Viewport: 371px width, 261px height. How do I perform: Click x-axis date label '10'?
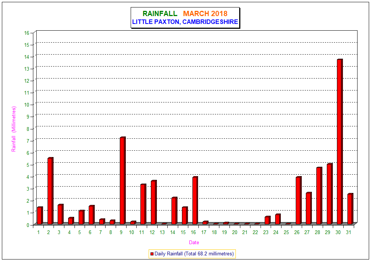point(131,232)
